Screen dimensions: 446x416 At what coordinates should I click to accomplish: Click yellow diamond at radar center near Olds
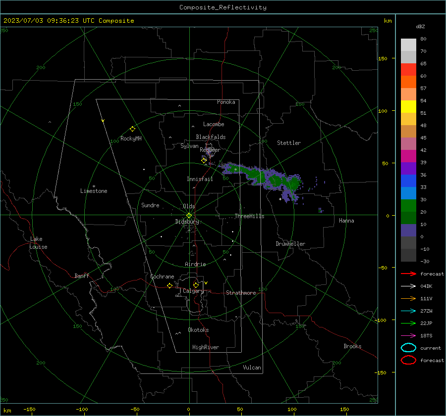(x=189, y=216)
